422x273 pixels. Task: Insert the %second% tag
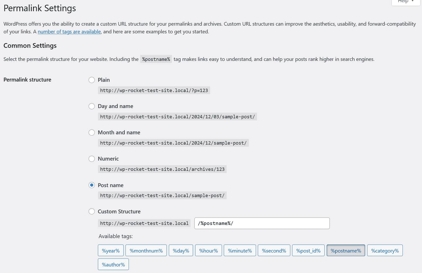click(x=274, y=251)
